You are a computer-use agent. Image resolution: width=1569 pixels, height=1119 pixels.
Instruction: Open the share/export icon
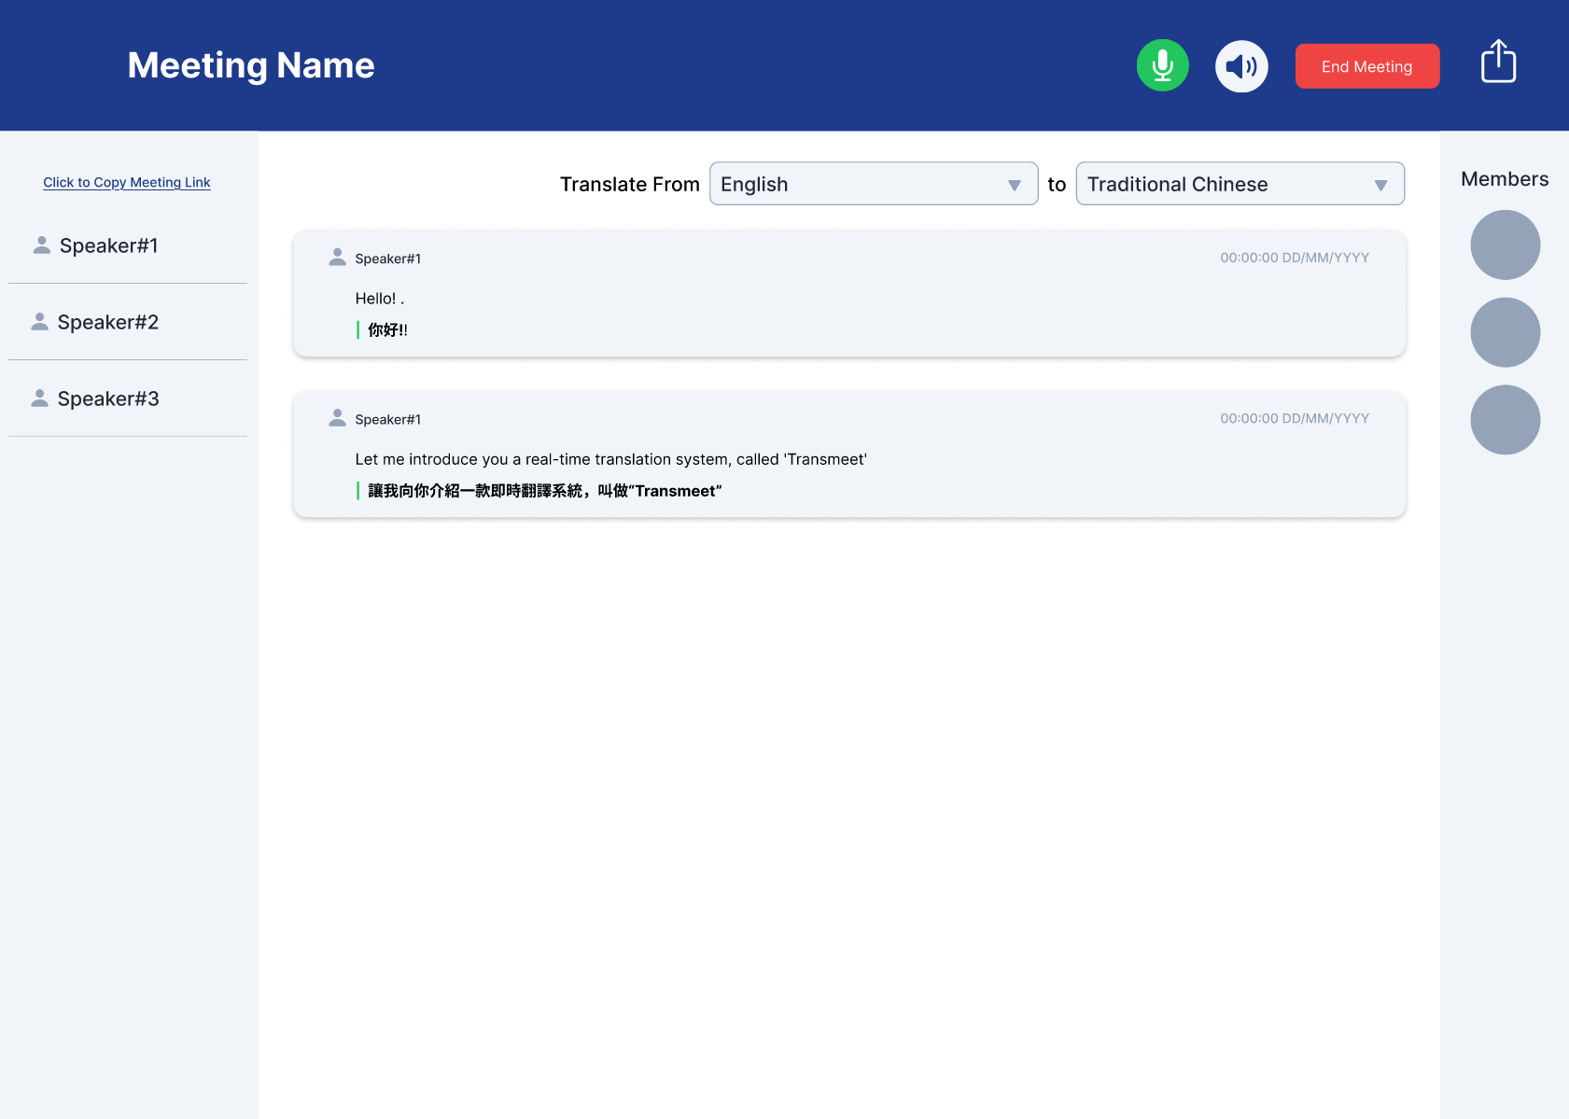[1498, 62]
